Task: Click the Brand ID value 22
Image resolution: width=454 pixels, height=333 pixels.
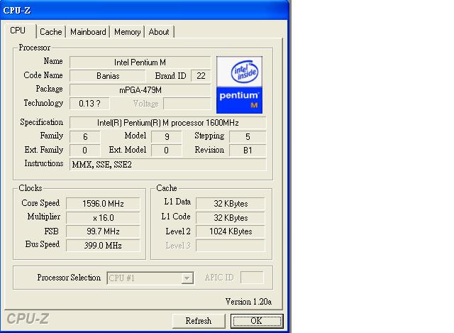Action: click(x=201, y=76)
